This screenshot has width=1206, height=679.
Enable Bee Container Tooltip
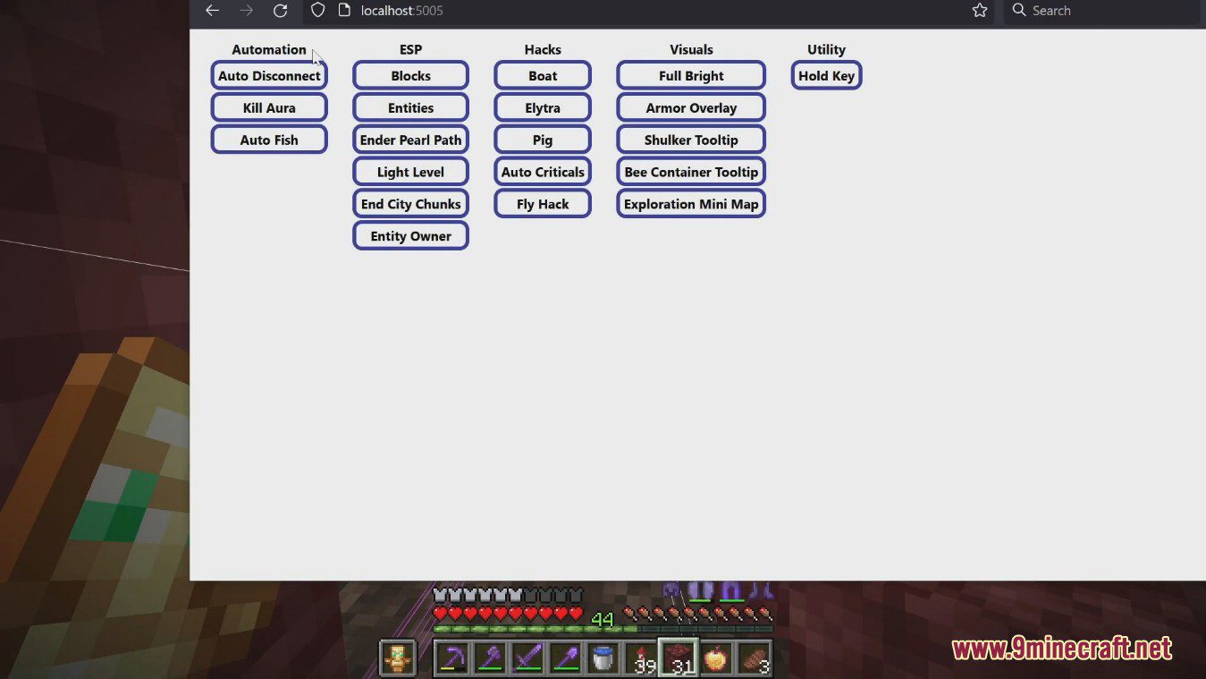(x=691, y=173)
